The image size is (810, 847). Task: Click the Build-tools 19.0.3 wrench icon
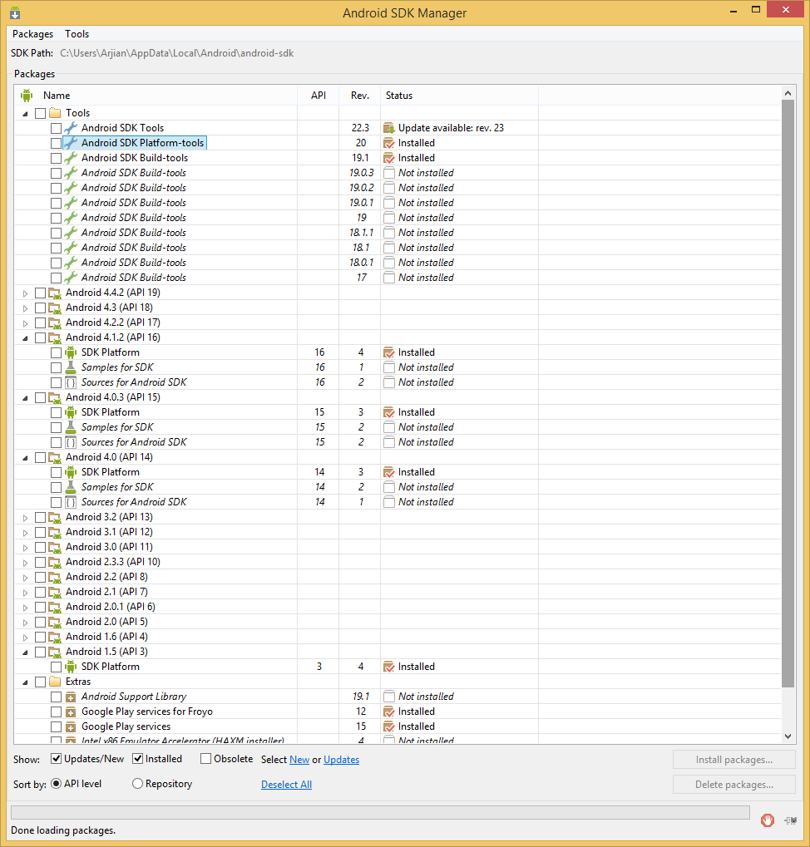[x=71, y=173]
